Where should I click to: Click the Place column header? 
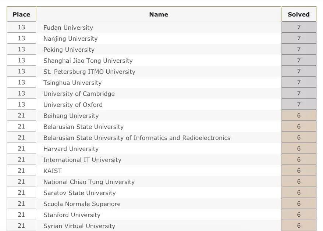coord(21,14)
